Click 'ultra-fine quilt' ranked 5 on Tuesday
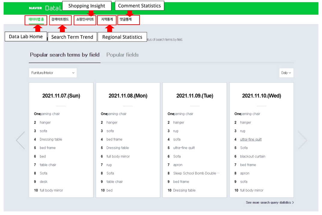The height and width of the screenshot is (215, 322). (x=184, y=148)
